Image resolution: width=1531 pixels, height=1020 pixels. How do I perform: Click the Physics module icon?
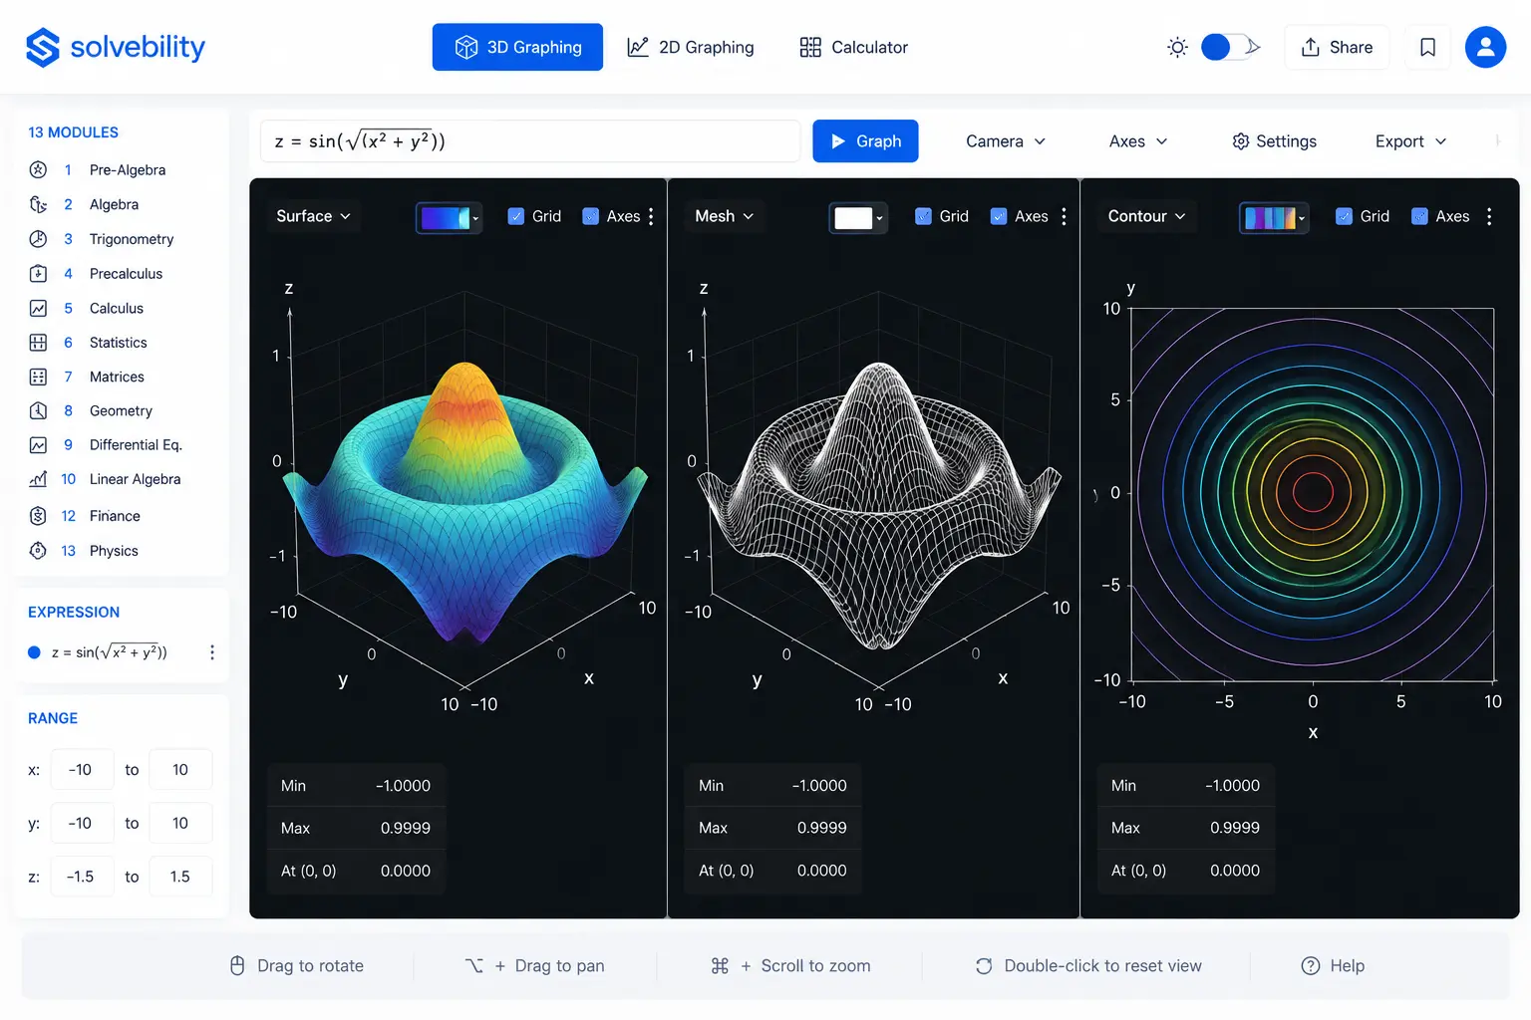(38, 551)
